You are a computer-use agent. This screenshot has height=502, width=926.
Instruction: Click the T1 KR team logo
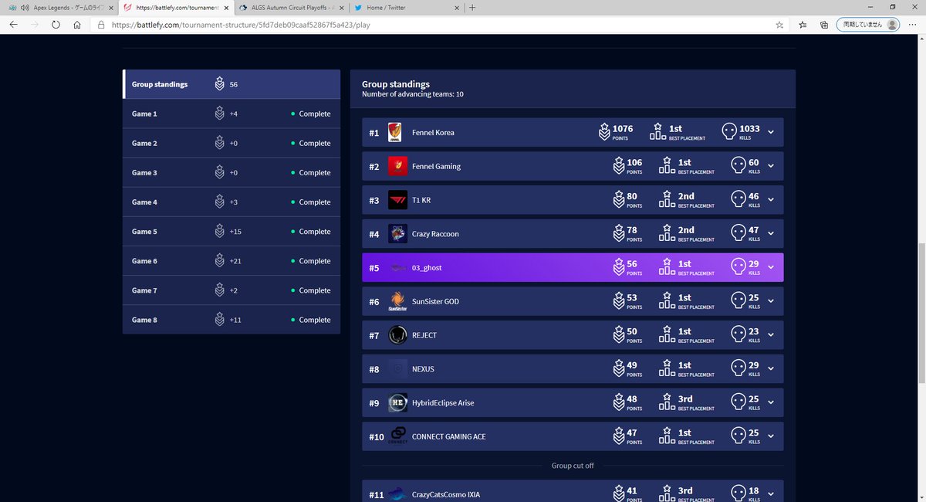(x=397, y=200)
